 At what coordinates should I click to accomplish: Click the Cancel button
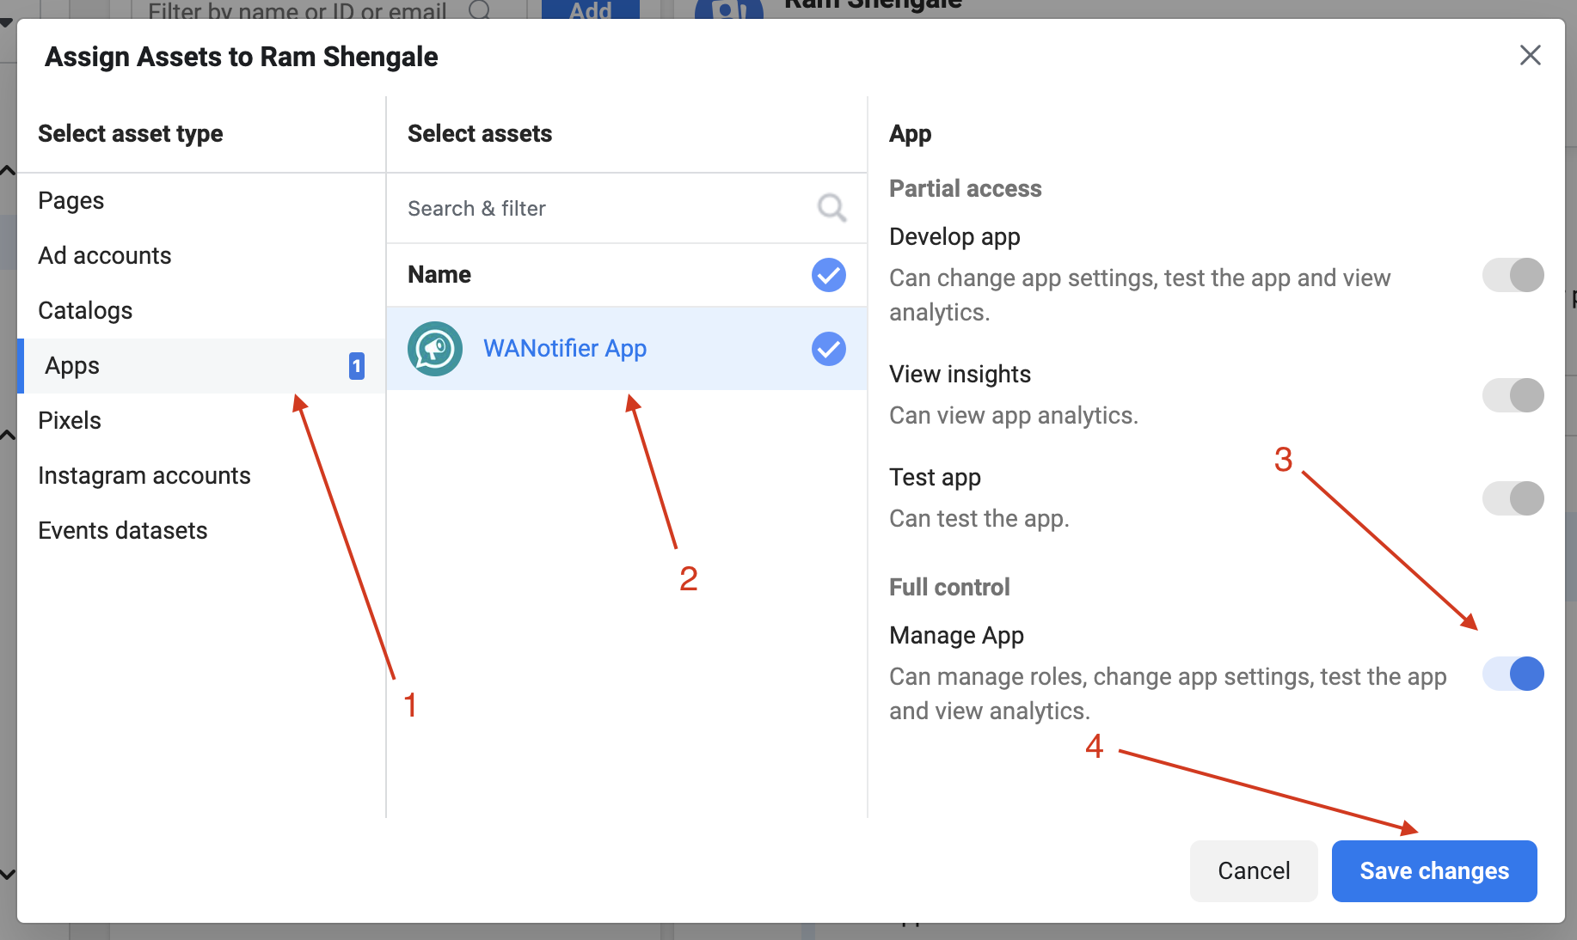click(1254, 871)
